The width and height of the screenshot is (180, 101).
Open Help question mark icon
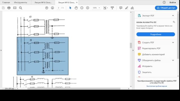tap(164, 2)
